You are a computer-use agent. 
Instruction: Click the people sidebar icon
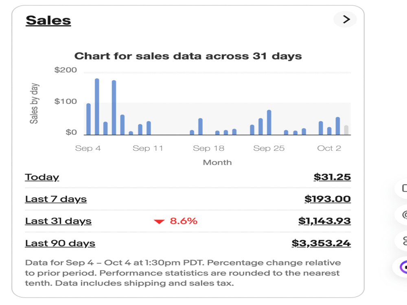405,241
